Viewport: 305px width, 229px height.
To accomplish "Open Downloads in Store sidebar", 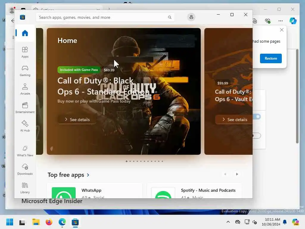I will click(x=25, y=170).
